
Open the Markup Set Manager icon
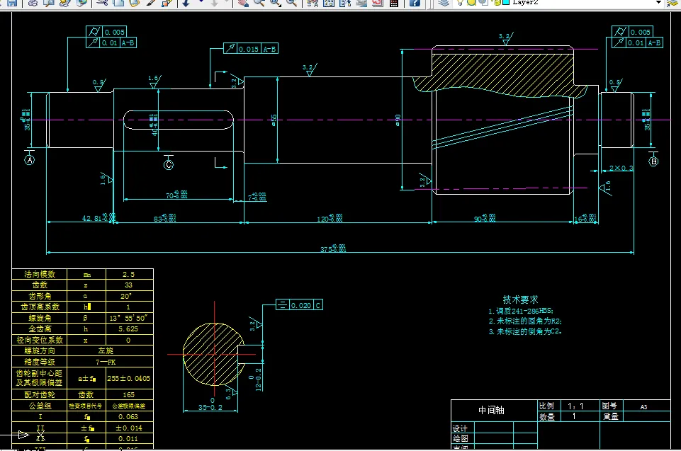[x=377, y=3]
